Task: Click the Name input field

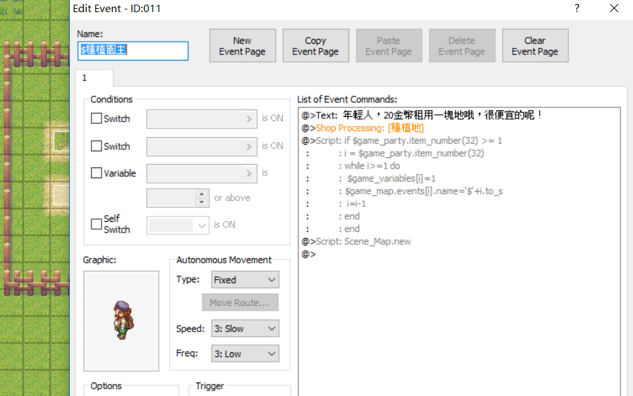Action: coord(133,51)
